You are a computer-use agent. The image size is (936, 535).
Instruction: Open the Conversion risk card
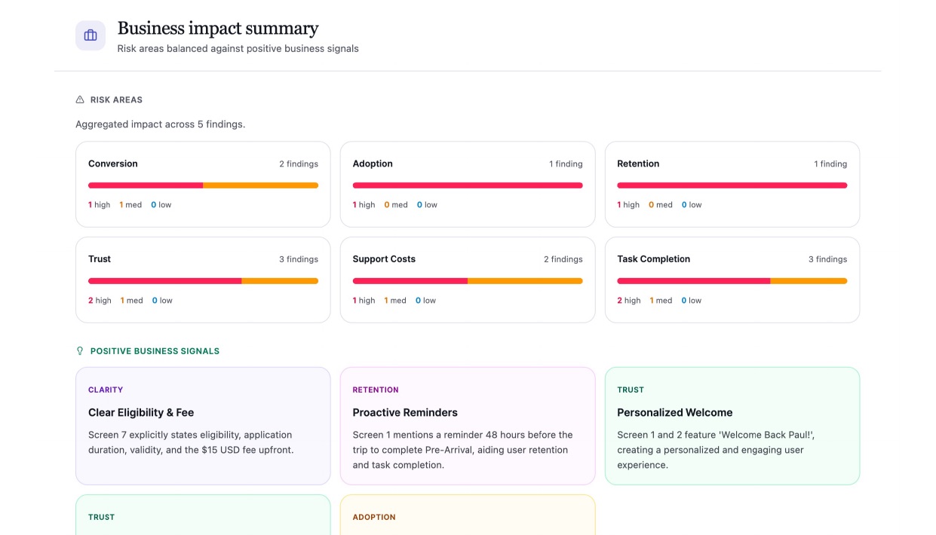(x=203, y=185)
